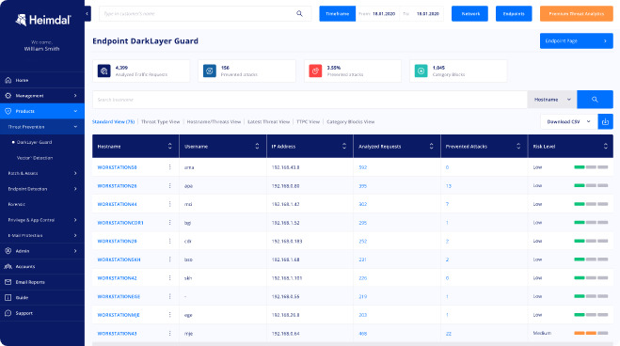
Task: Click the customer search magnifier icon
Action: [299, 13]
